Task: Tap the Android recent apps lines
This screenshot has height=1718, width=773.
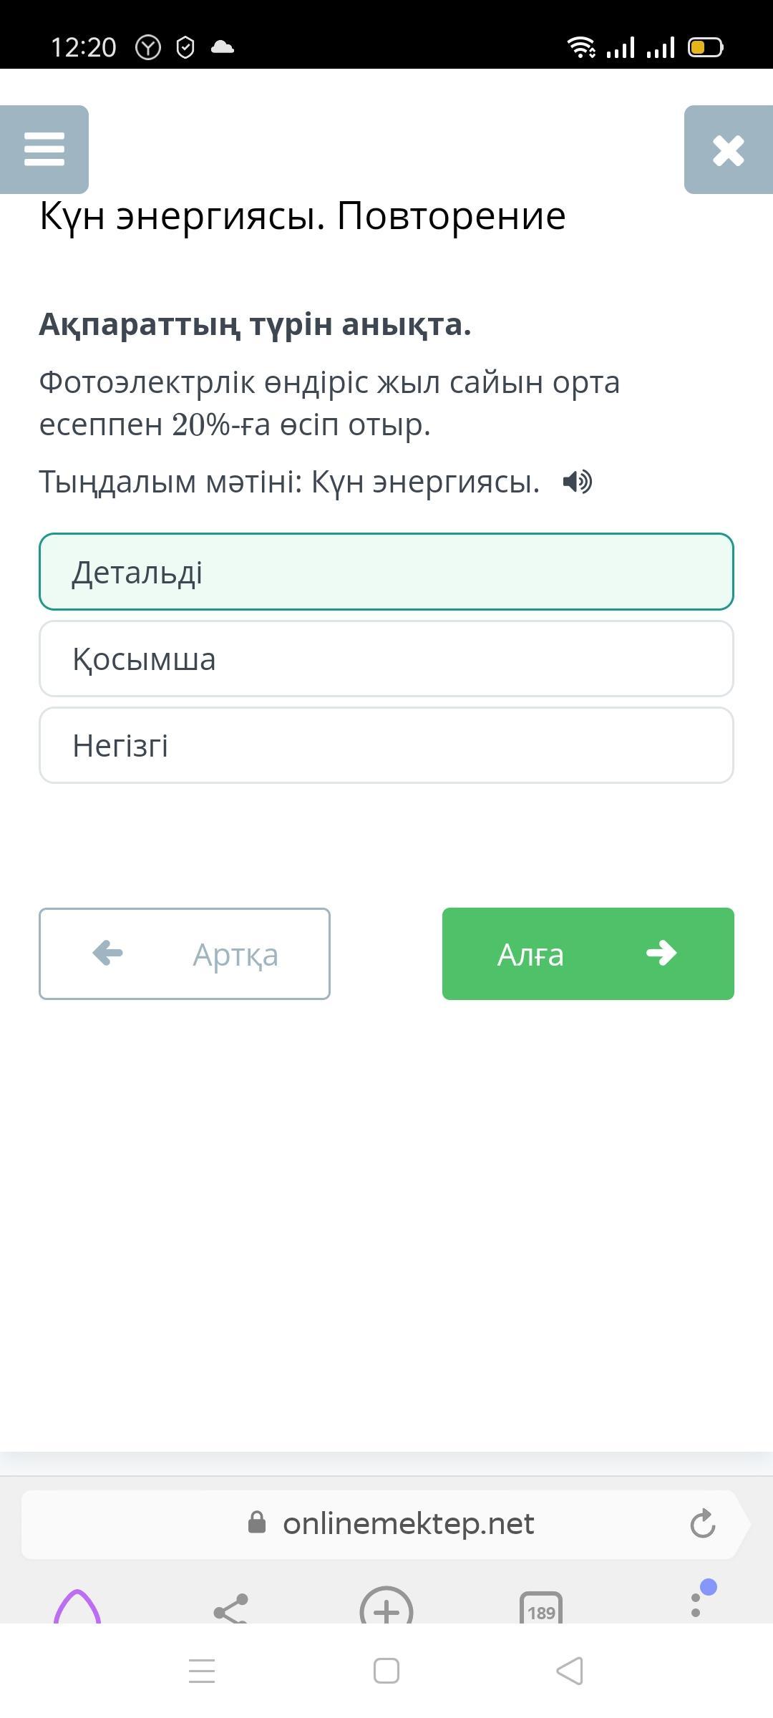Action: pos(202,1671)
